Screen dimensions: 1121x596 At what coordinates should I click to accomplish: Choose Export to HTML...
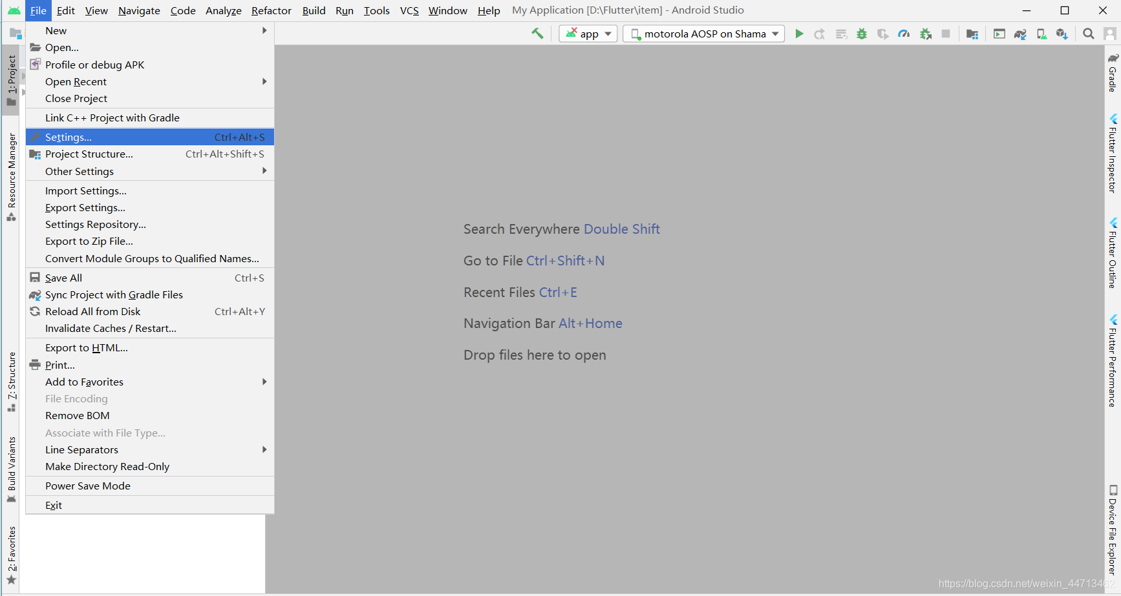coord(150,347)
